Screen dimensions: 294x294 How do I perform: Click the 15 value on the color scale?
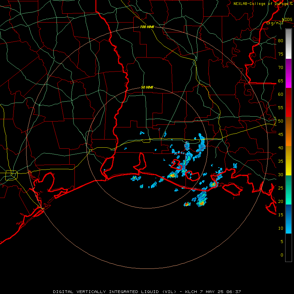281,215
